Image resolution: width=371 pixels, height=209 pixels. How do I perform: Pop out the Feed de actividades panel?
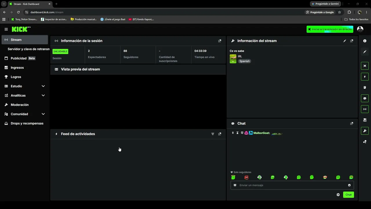click(x=220, y=134)
